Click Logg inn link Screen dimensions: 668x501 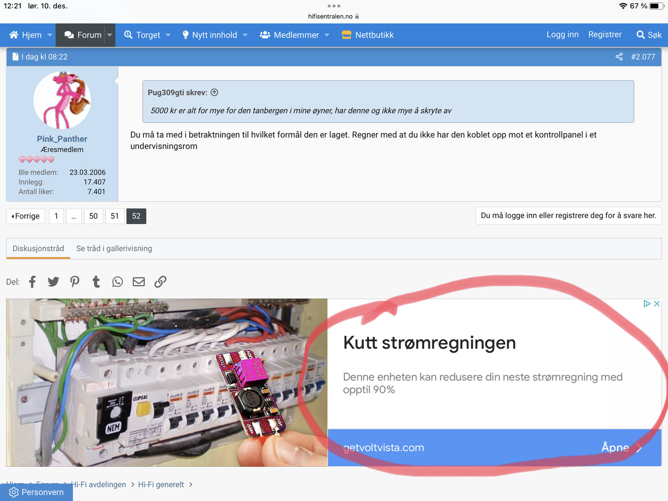tap(562, 34)
